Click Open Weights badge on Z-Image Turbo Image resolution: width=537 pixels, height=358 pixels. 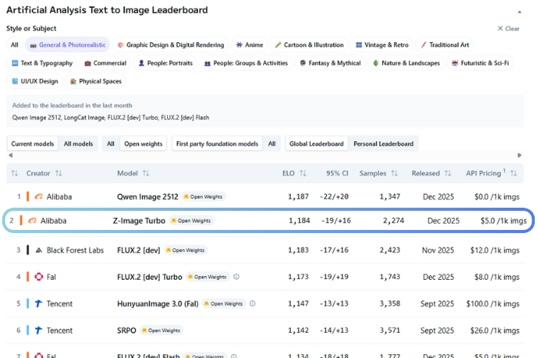191,221
